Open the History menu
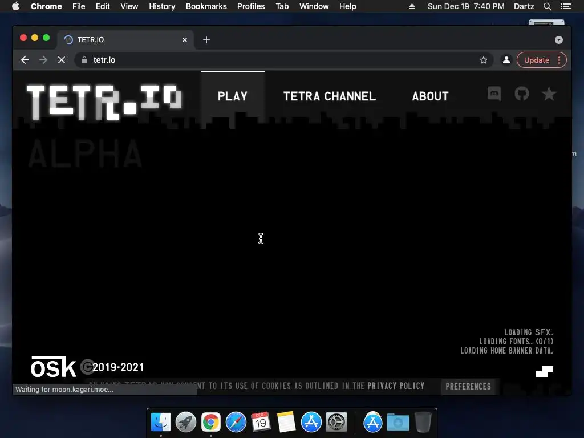Viewport: 584px width, 438px height. [162, 6]
